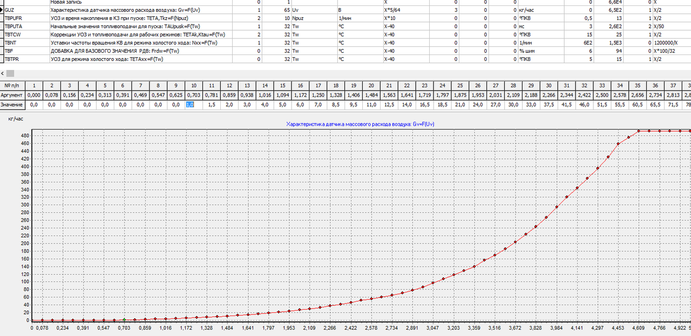Click the blue chart title above the graph
Image resolution: width=691 pixels, height=336 pixels.
coord(360,124)
